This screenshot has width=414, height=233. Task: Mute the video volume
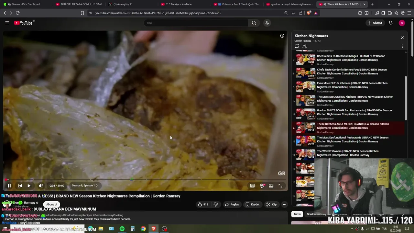pyautogui.click(x=41, y=186)
